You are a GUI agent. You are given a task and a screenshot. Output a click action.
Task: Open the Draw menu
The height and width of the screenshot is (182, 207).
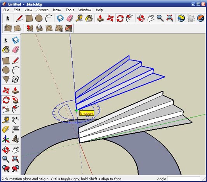tap(57, 10)
